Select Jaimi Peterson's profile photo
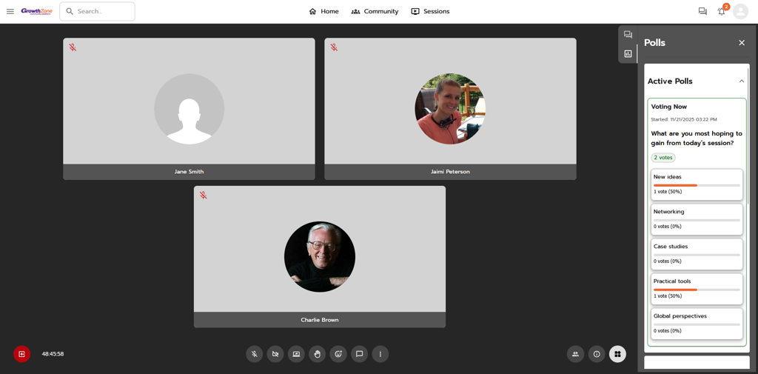Screen dimensions: 758x374 coord(450,109)
